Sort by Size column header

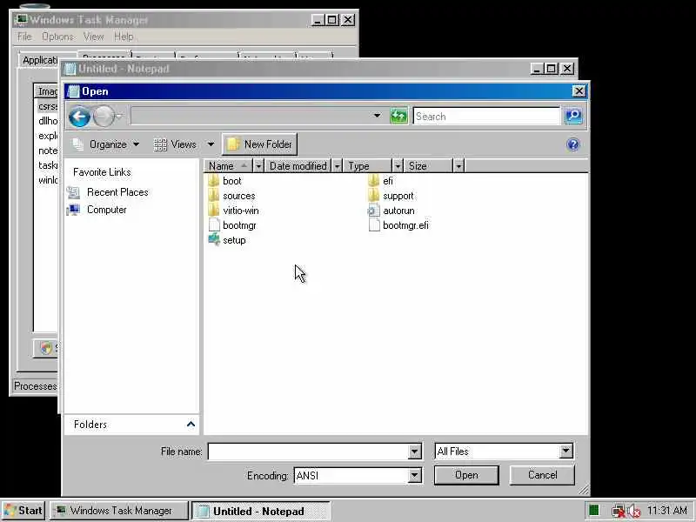[x=428, y=166]
